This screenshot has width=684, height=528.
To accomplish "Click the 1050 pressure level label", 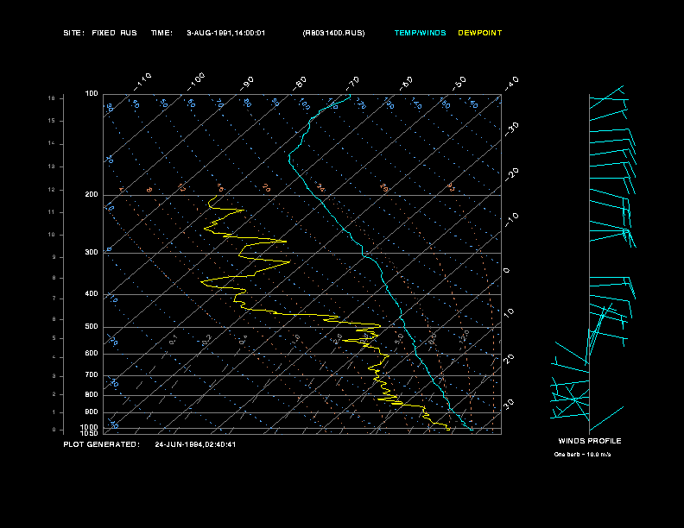I will coord(90,433).
